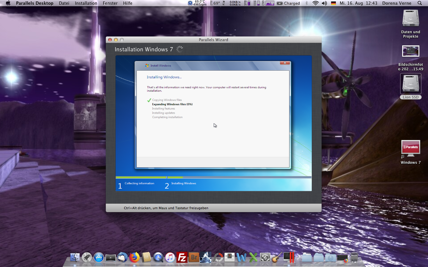Screen dimensions: 428x267
Task: Open the German input source flag menu
Action: point(333,3)
